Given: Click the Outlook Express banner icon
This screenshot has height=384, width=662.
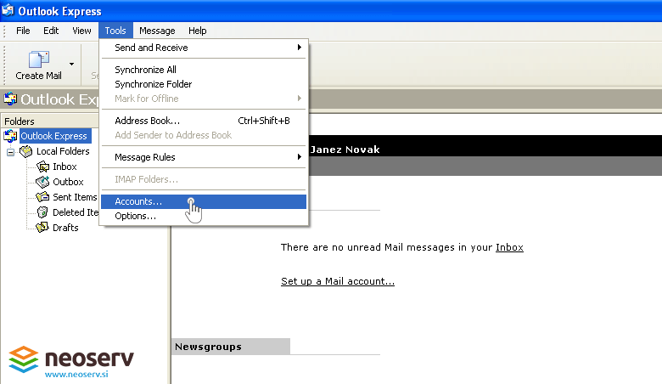Looking at the screenshot, I should [x=10, y=99].
